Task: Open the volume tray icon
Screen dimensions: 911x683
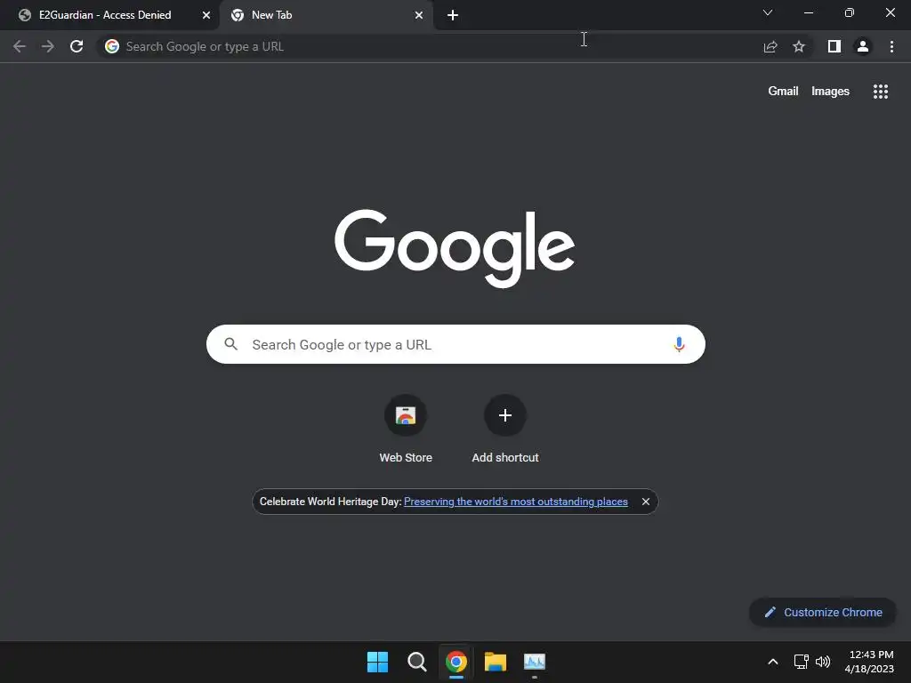Action: (823, 662)
